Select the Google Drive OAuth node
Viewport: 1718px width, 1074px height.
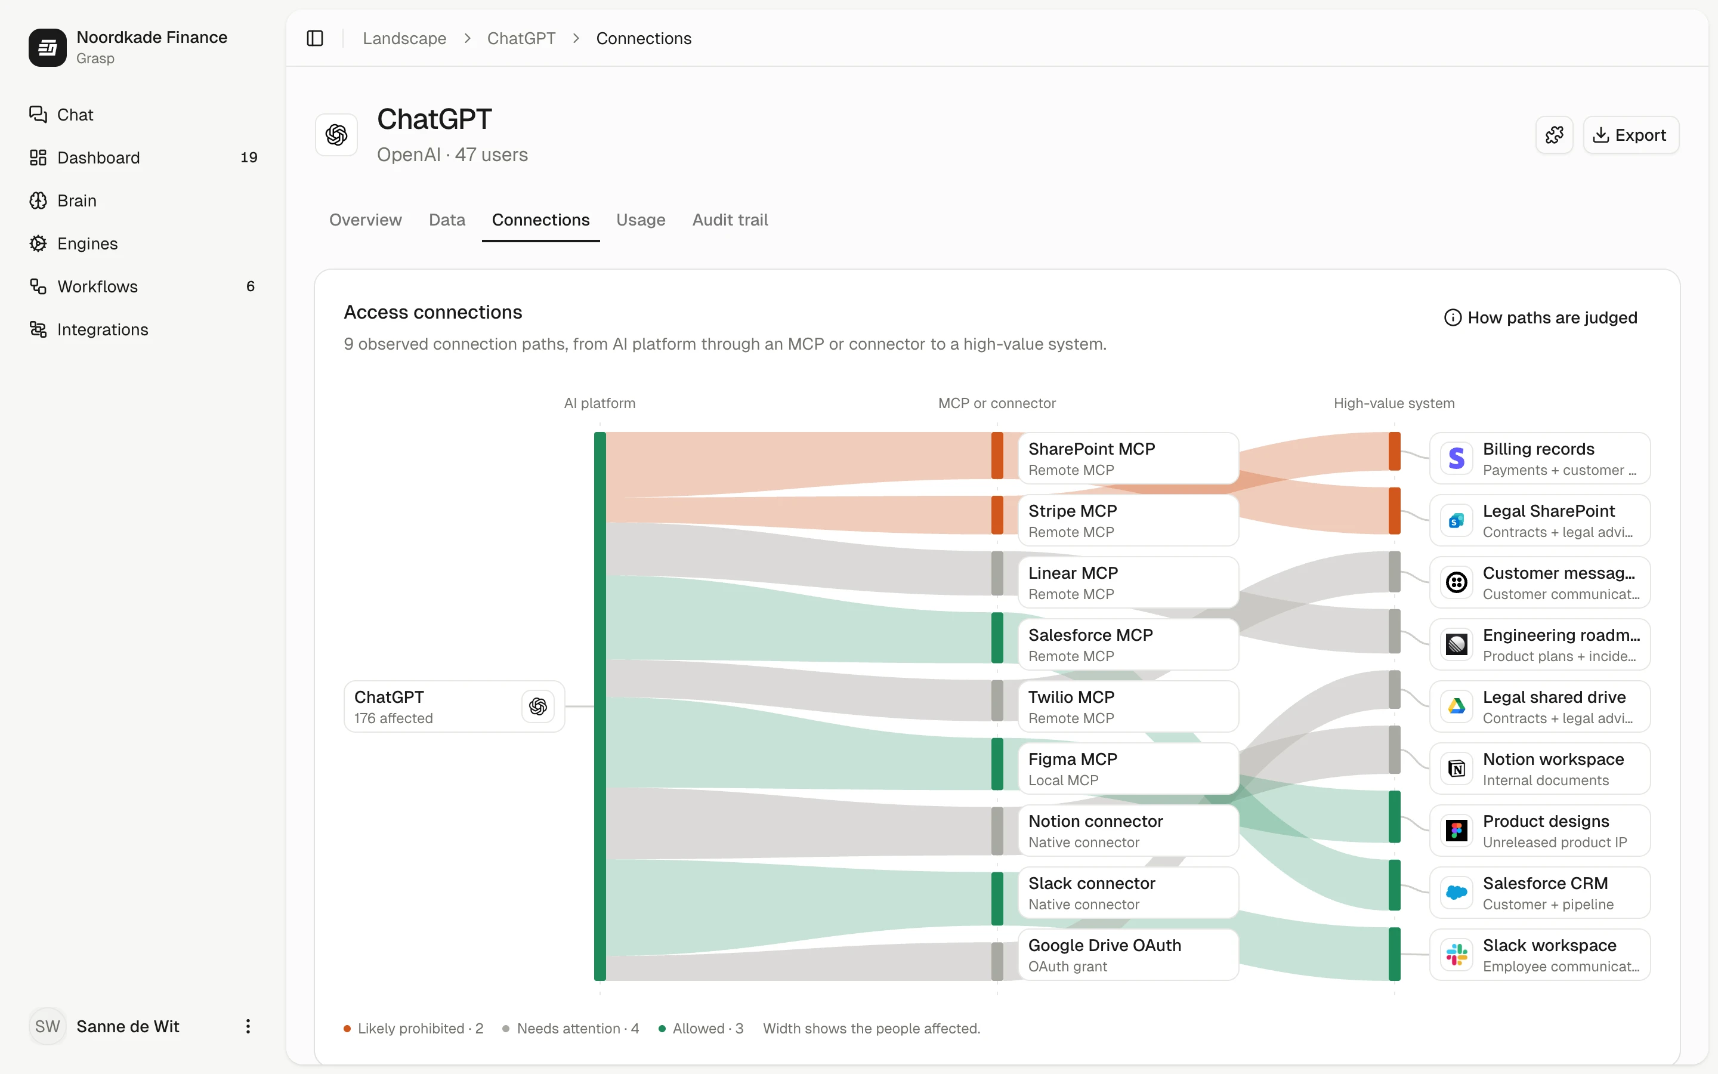click(x=1128, y=955)
